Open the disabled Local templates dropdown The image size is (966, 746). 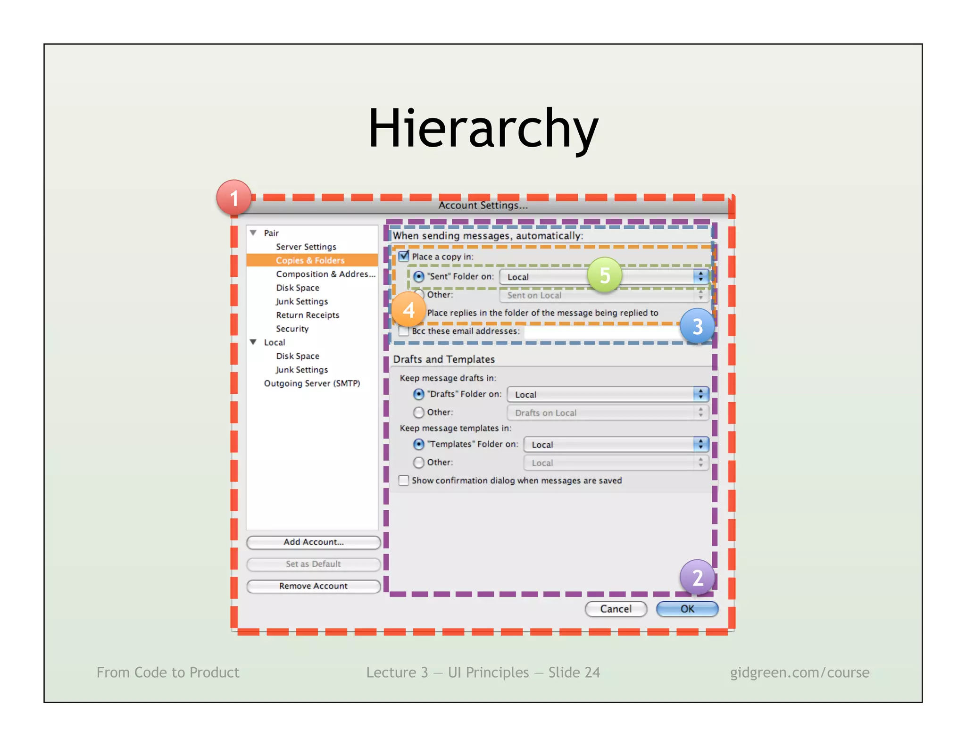coord(616,463)
